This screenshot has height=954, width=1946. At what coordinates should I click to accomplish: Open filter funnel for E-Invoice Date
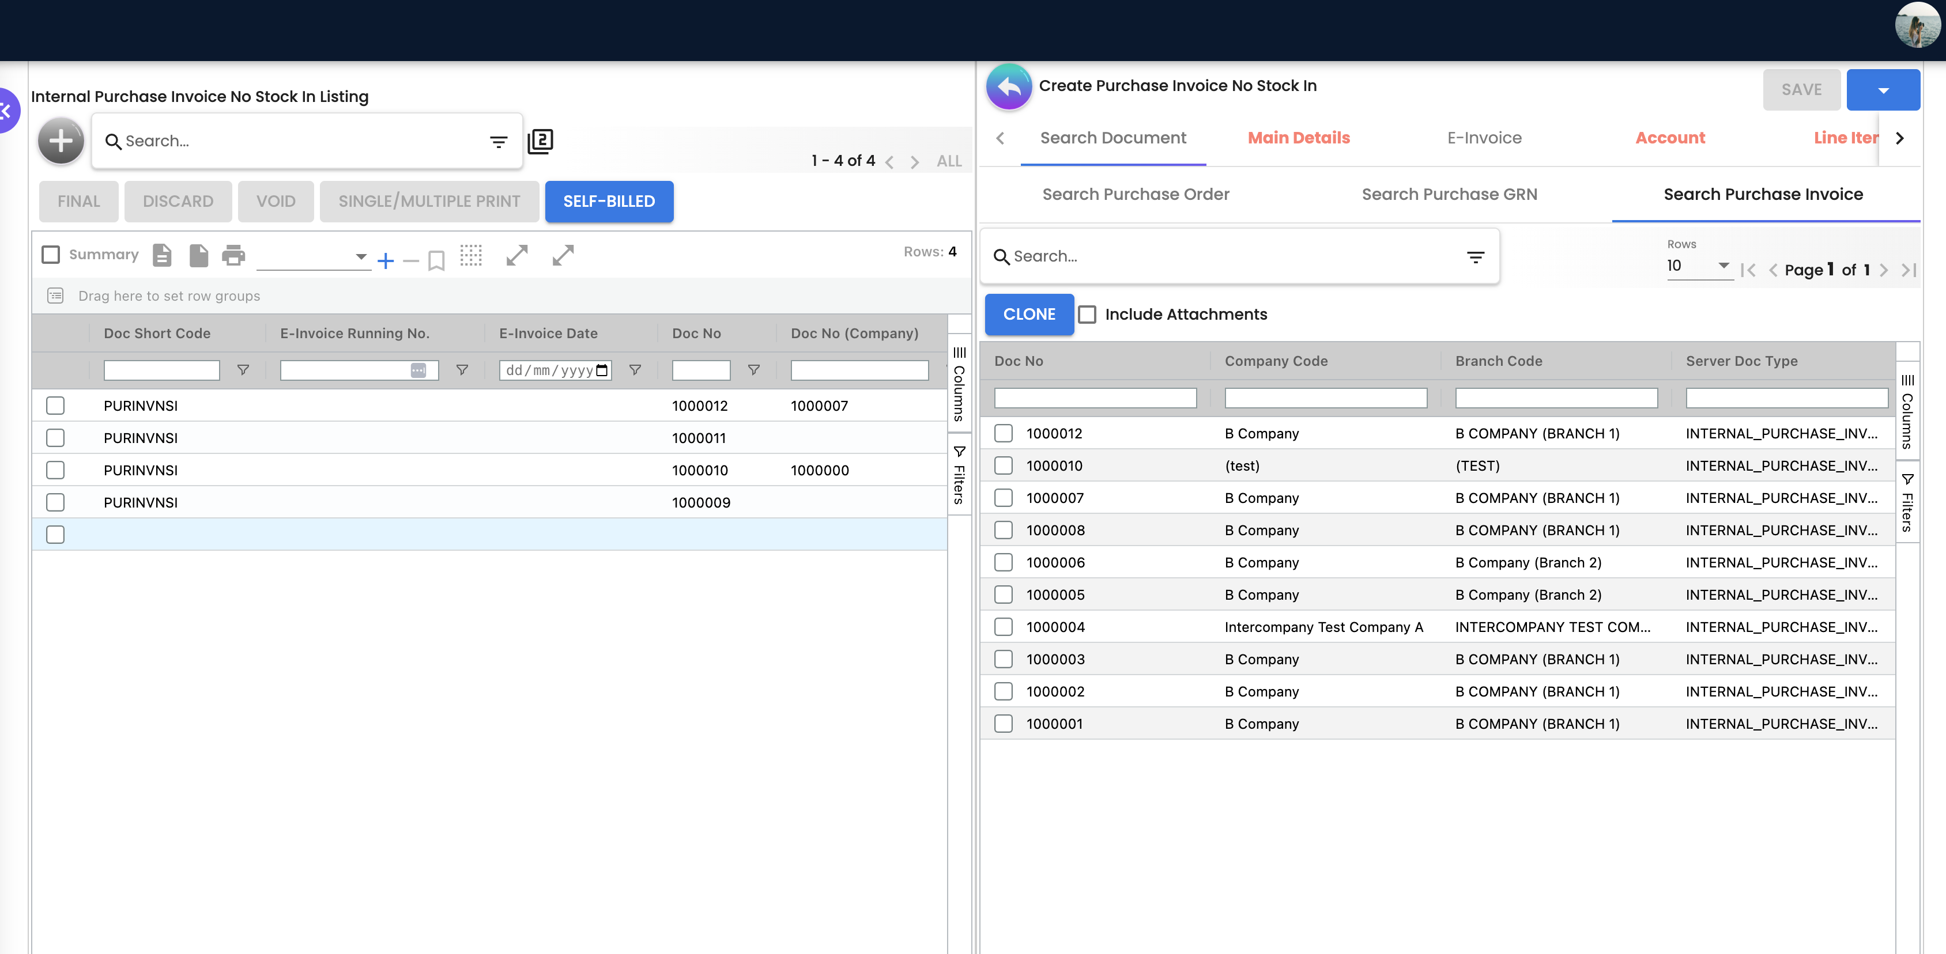[635, 370]
